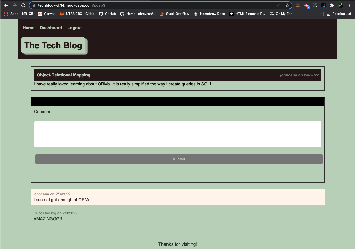Expand hidden bookmarks with the overflow chevron
This screenshot has height=249, width=355.
pos(319,14)
